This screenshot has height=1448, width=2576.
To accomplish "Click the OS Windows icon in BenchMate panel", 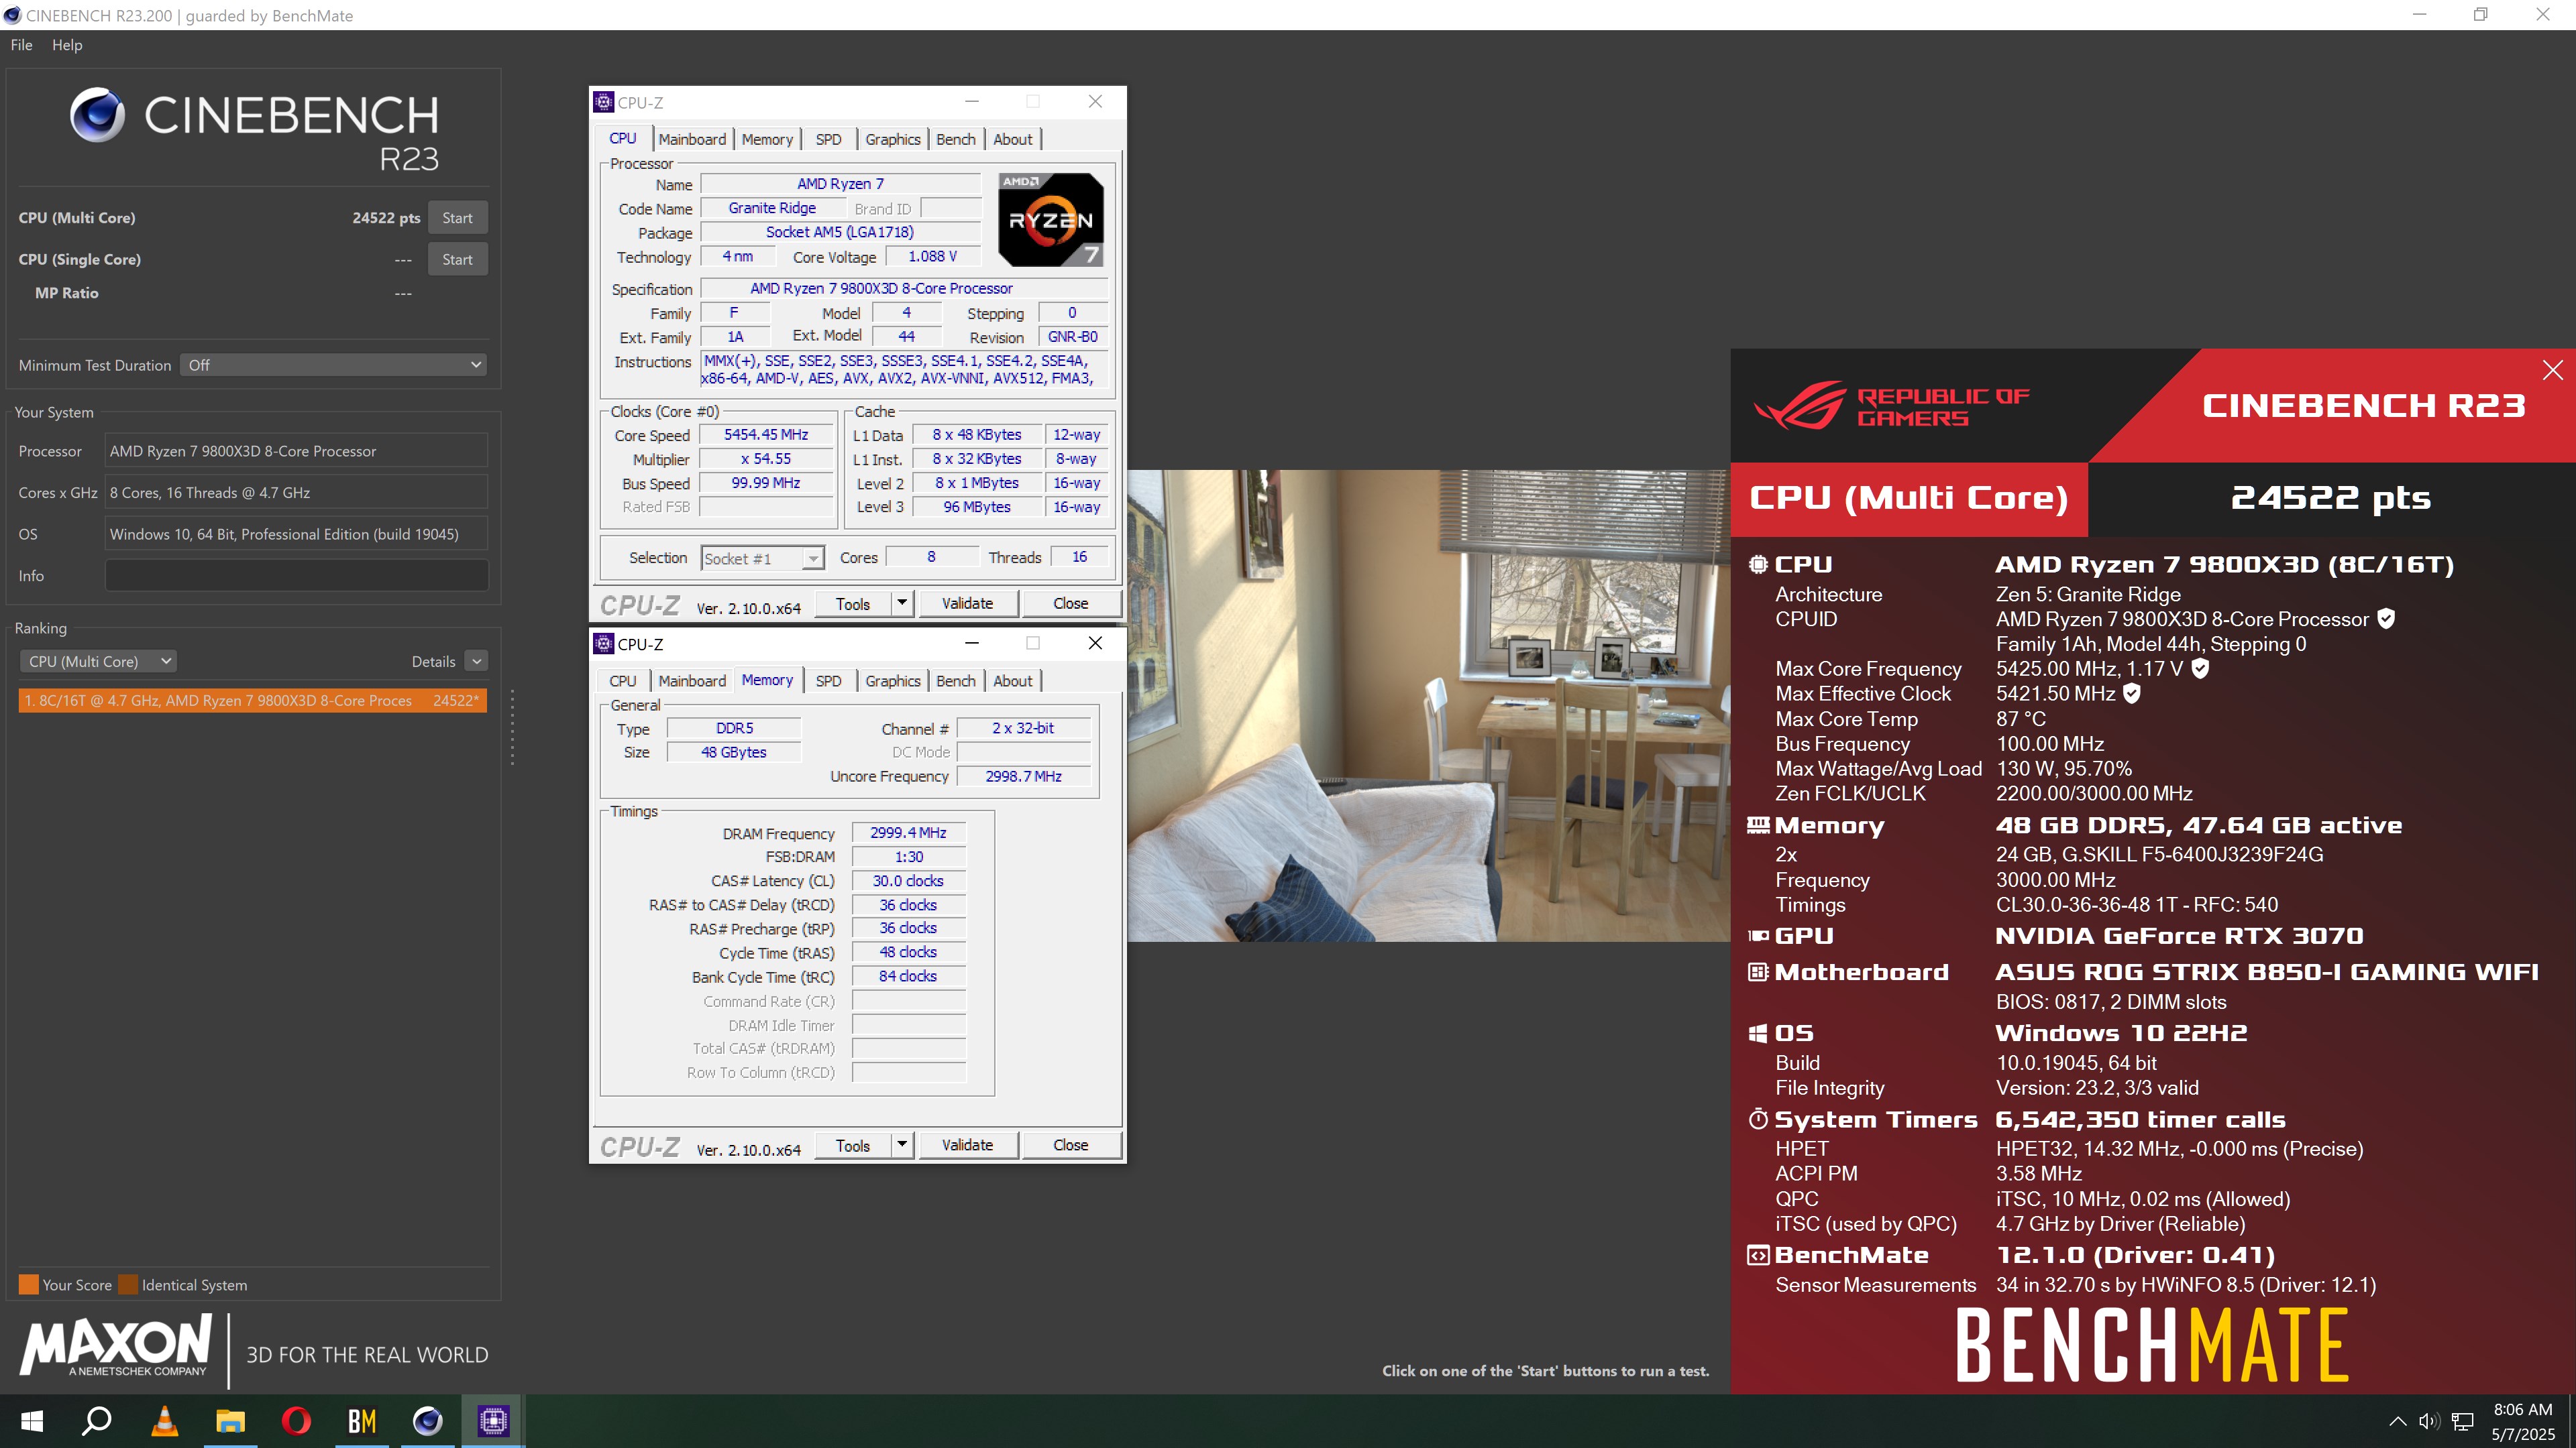I will (1758, 1033).
